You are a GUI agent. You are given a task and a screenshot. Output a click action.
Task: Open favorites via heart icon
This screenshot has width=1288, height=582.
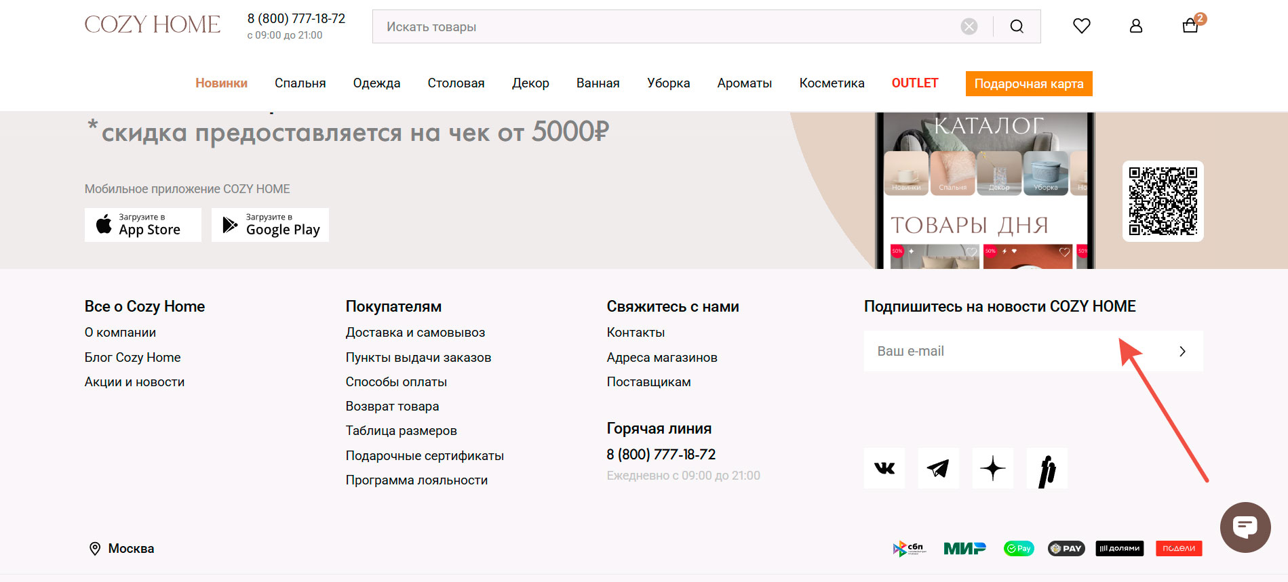coord(1082,26)
